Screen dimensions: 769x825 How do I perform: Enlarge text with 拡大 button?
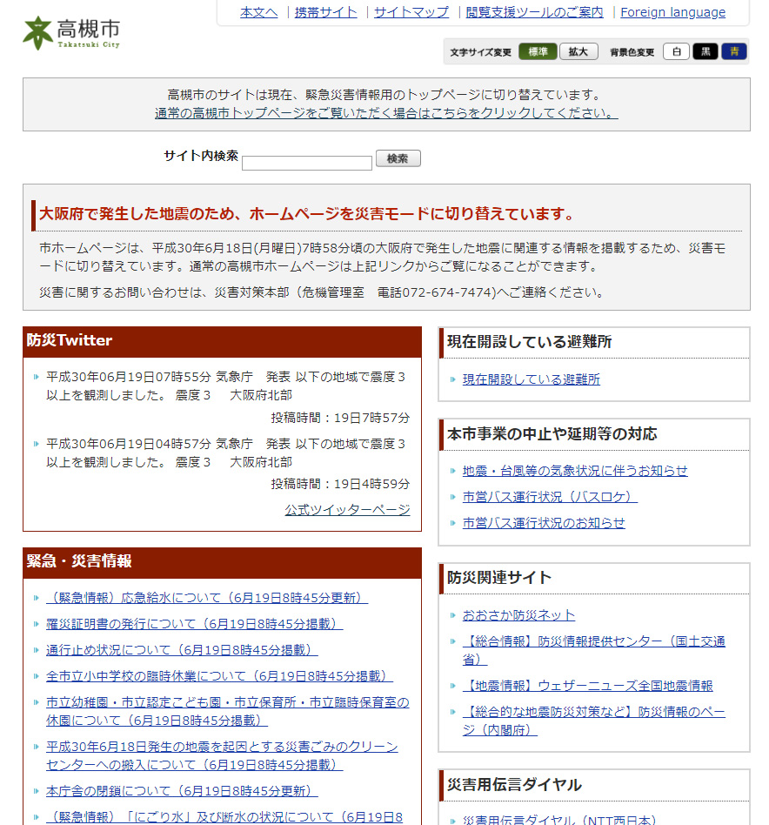tap(578, 51)
